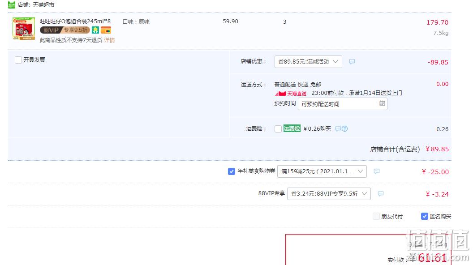Click the -89.85 store discount amount
This screenshot has height=265, width=473.
(438, 62)
